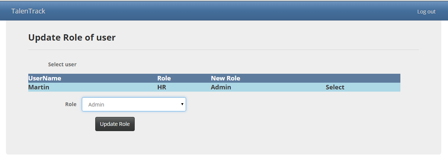Click the blank middle of the top navbar
The height and width of the screenshot is (162, 448).
(x=223, y=11)
